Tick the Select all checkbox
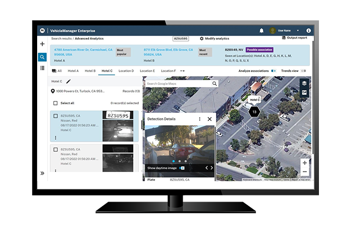Viewport: 351px width, 229px height. tap(55, 103)
